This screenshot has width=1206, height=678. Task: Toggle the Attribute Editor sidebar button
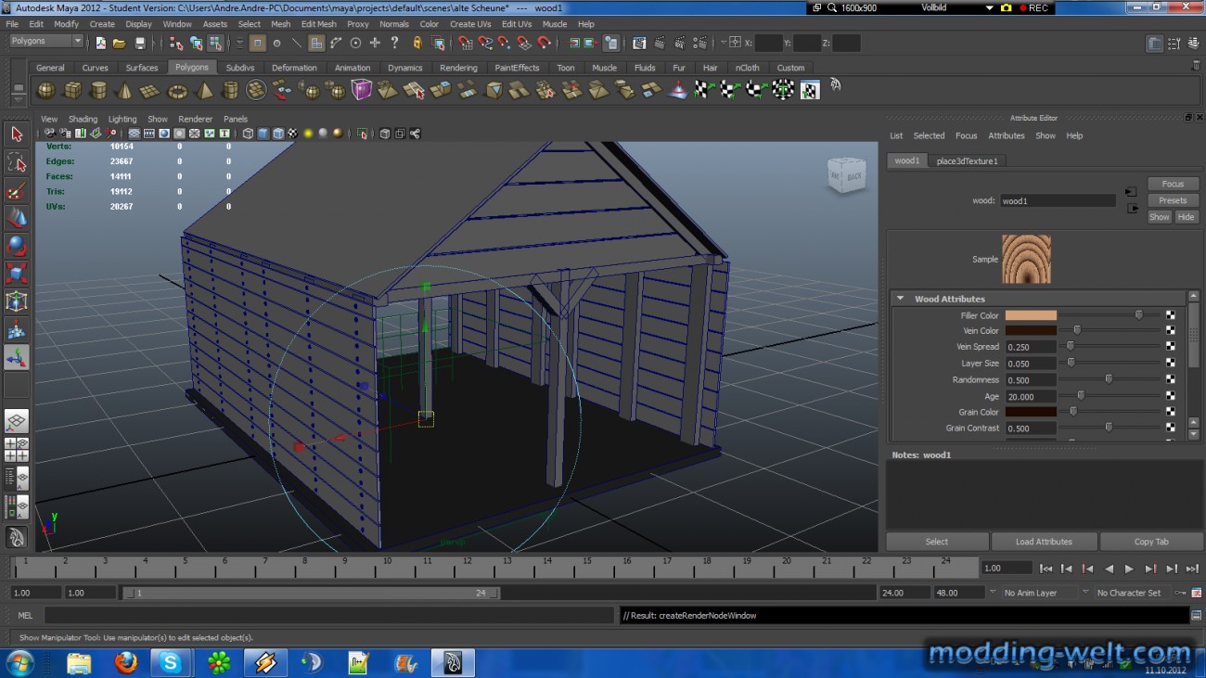click(x=1154, y=44)
